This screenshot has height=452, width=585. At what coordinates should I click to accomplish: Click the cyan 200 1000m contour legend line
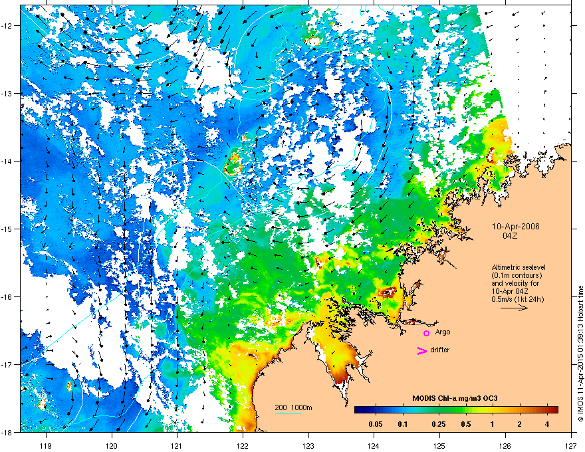[289, 413]
